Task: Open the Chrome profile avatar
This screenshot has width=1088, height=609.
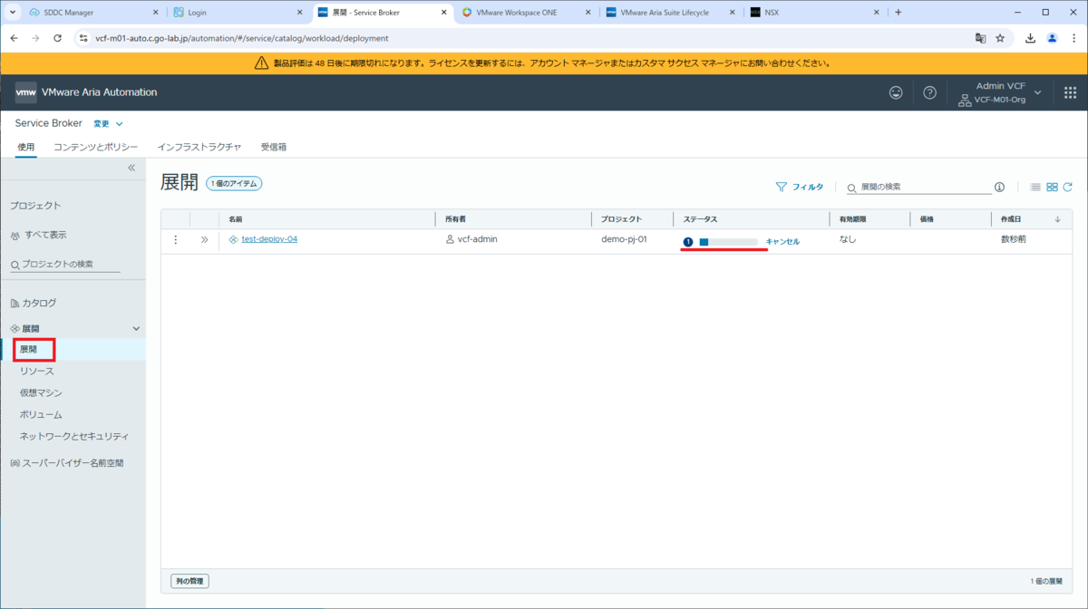Action: pos(1052,38)
